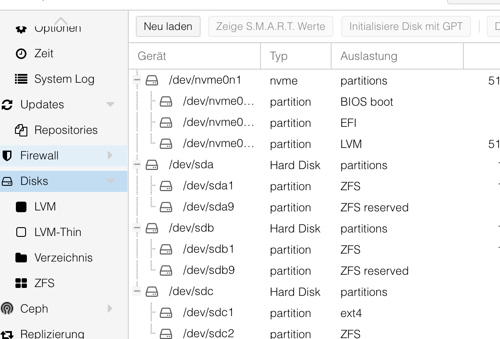Collapse the /dev/nvme0n1 tree node
The image size is (500, 339).
(x=137, y=81)
